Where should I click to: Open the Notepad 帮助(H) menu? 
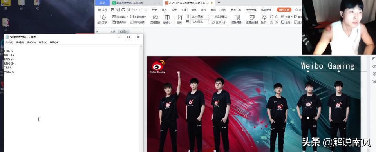(x=54, y=42)
